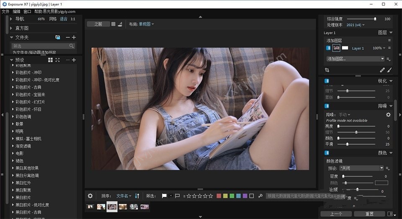Collapse the 图层 layers panel

click(x=391, y=33)
